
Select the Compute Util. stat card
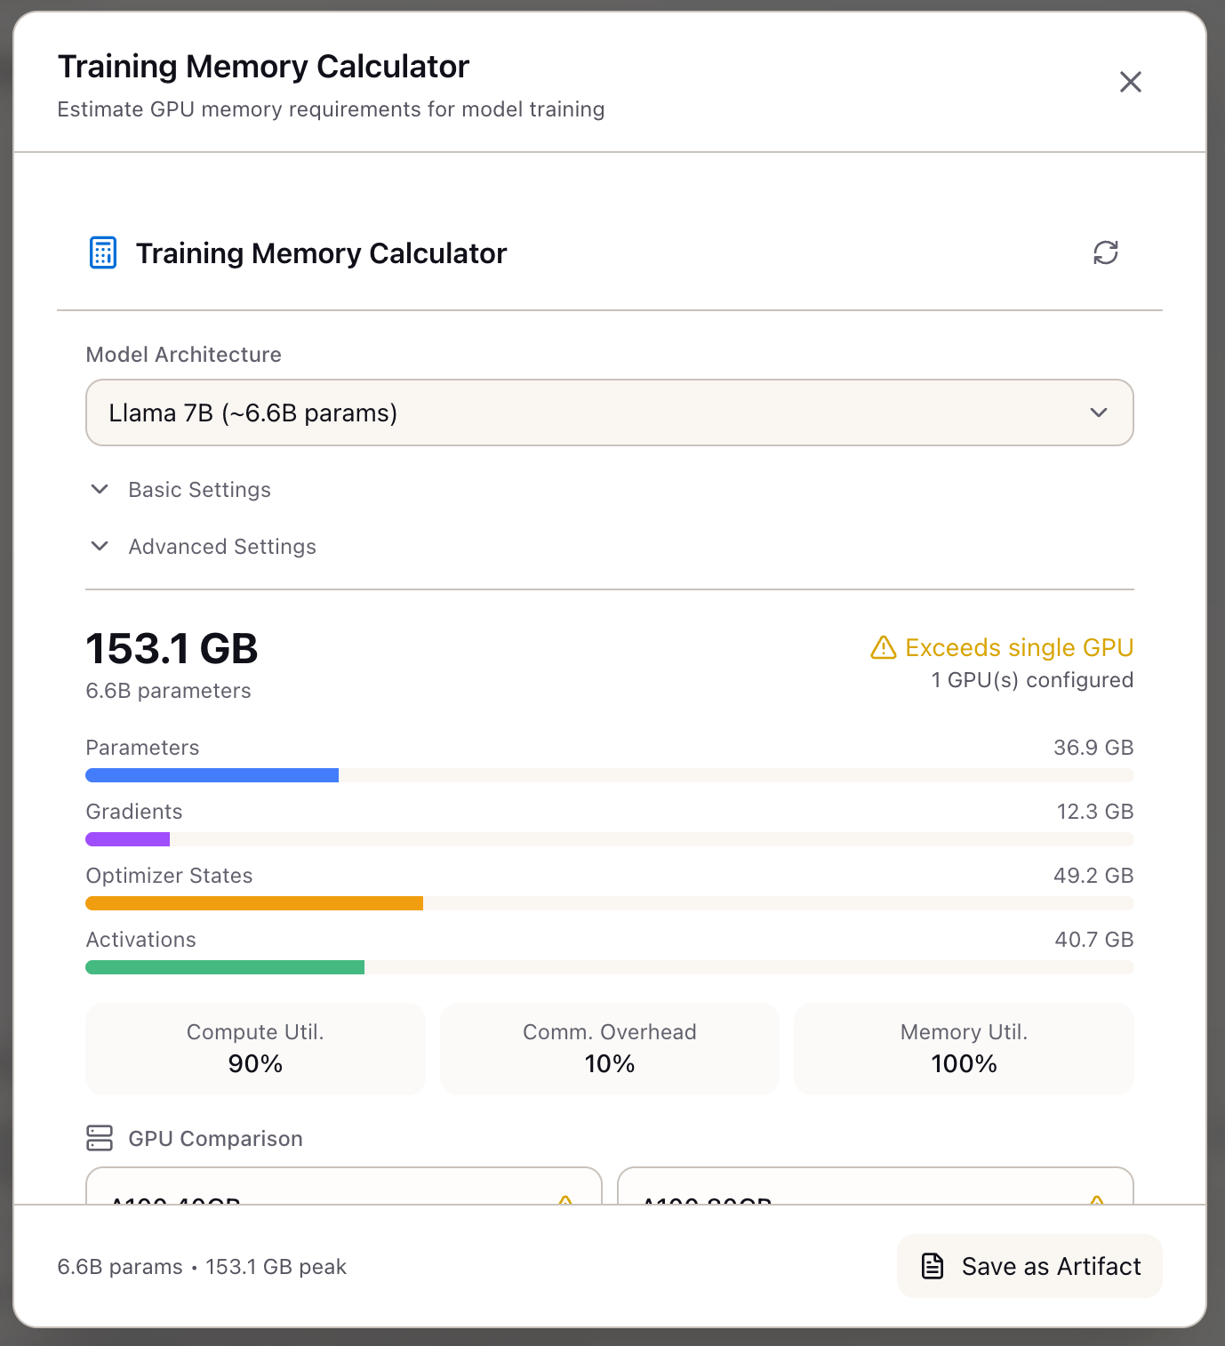click(254, 1049)
